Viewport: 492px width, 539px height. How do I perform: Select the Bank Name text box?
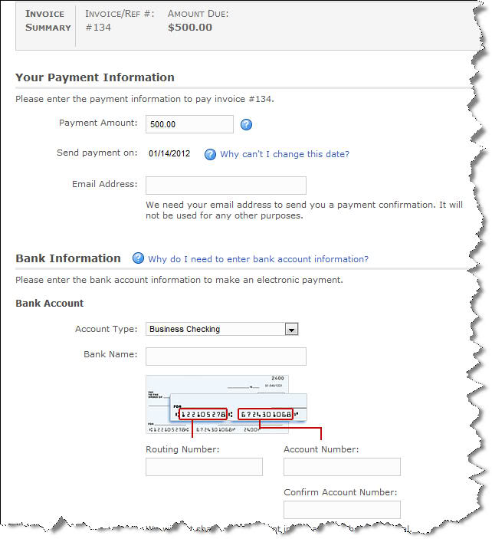click(225, 357)
